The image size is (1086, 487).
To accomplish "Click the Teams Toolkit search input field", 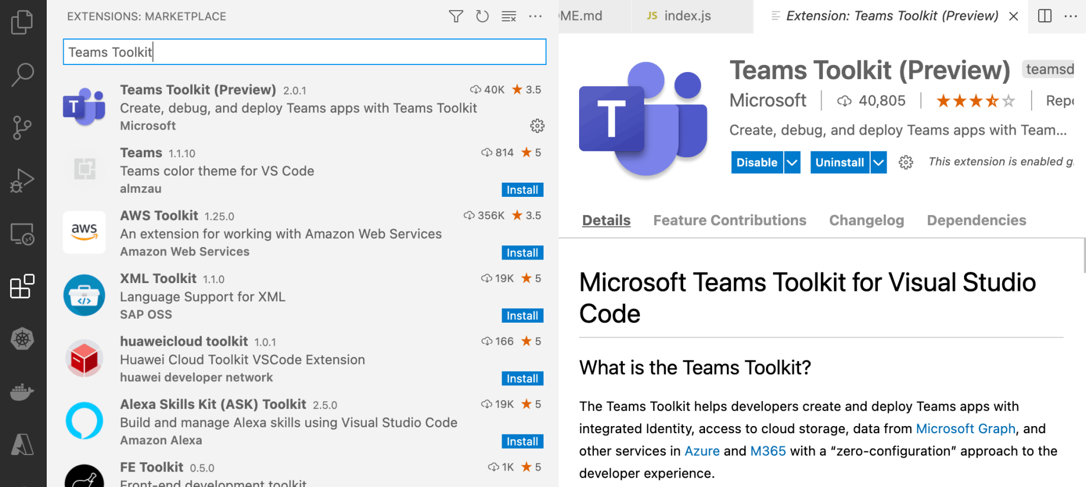I will coord(304,52).
